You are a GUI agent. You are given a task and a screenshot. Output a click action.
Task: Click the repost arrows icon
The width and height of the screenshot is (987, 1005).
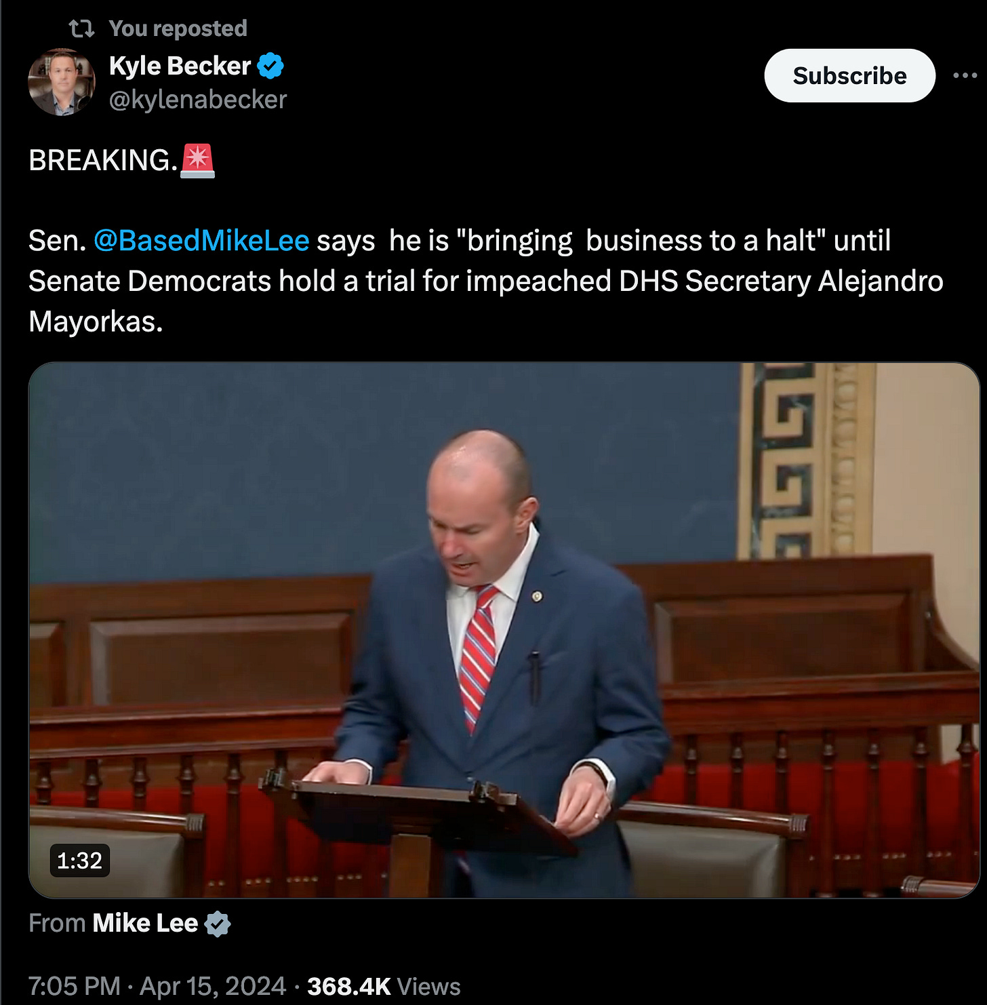tap(81, 28)
